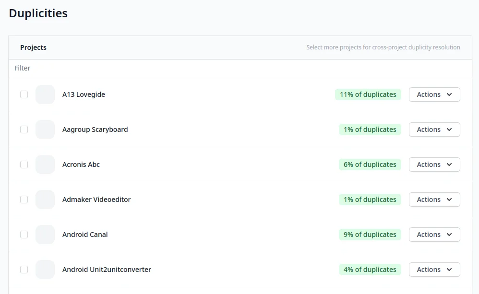Tick the A13 Lovegide checkbox

(x=24, y=94)
